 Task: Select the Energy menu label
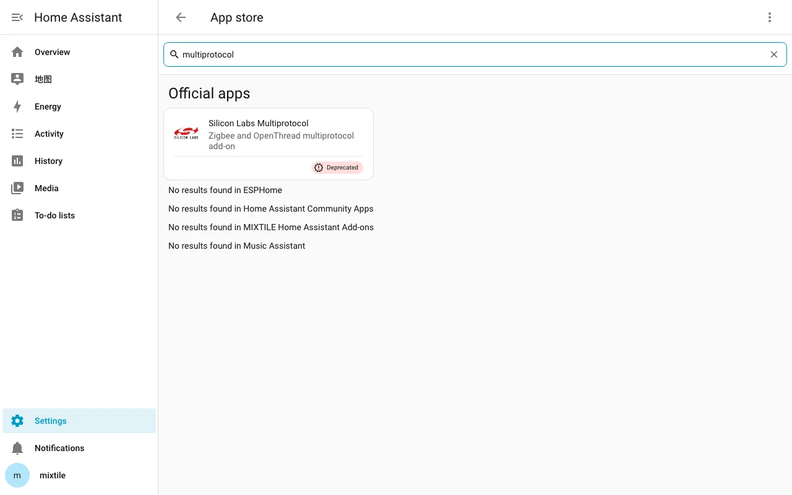pos(48,106)
